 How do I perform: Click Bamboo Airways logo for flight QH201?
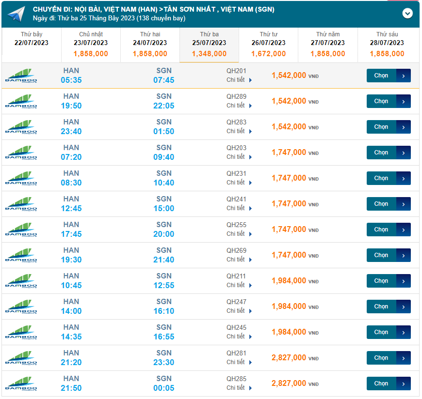point(21,76)
